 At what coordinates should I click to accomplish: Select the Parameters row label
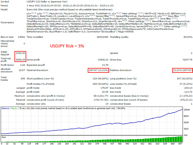(x=7, y=22)
